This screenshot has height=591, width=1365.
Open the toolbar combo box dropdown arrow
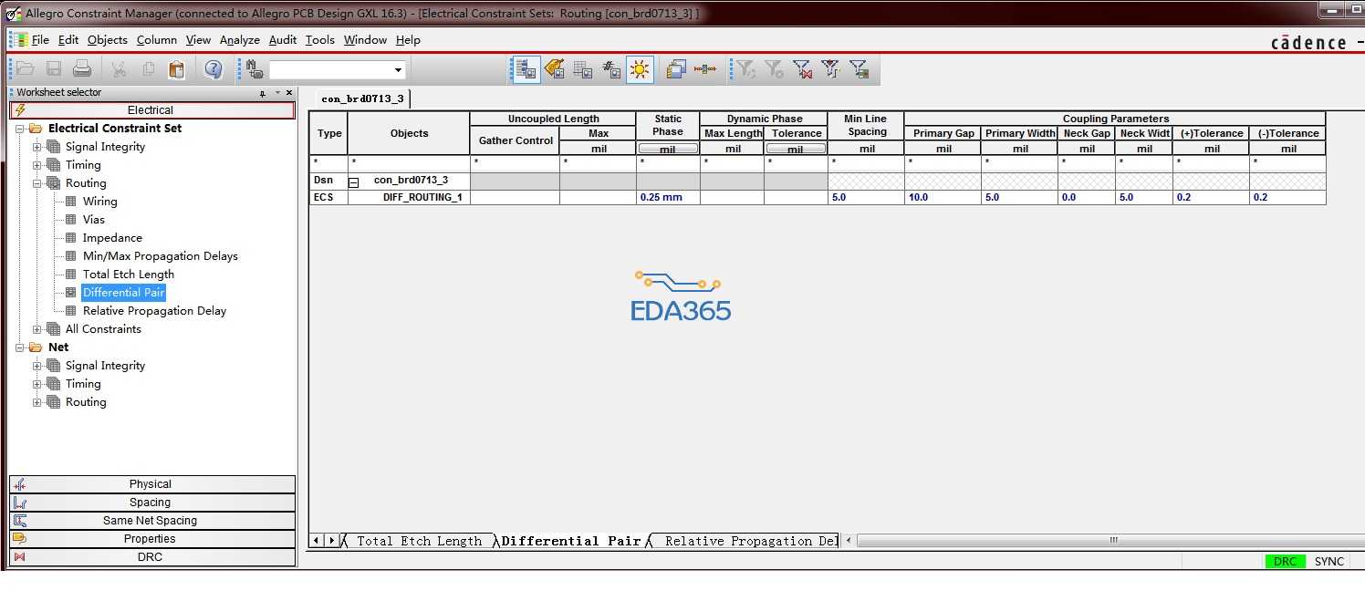(x=398, y=70)
